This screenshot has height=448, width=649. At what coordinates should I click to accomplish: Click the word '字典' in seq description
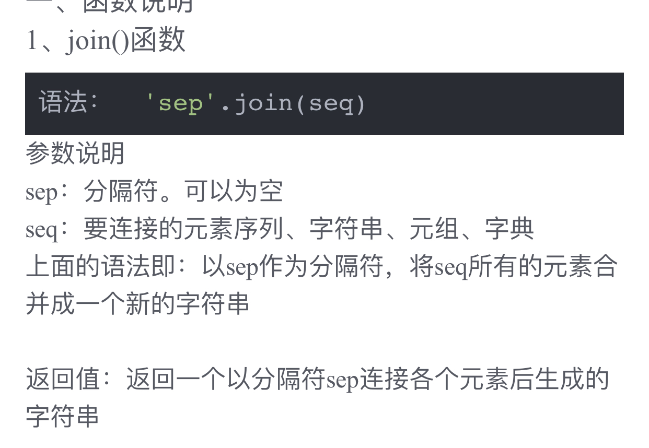(x=509, y=229)
